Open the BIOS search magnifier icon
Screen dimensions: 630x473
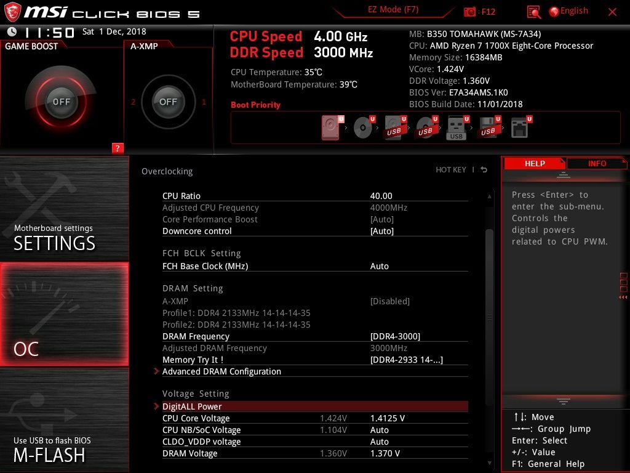533,12
